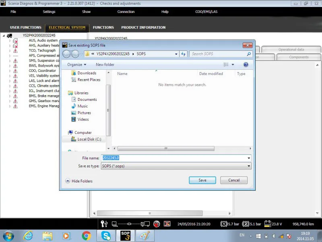Collapse the YS2P4X20002032245 vehicle tree node

pos(4,36)
